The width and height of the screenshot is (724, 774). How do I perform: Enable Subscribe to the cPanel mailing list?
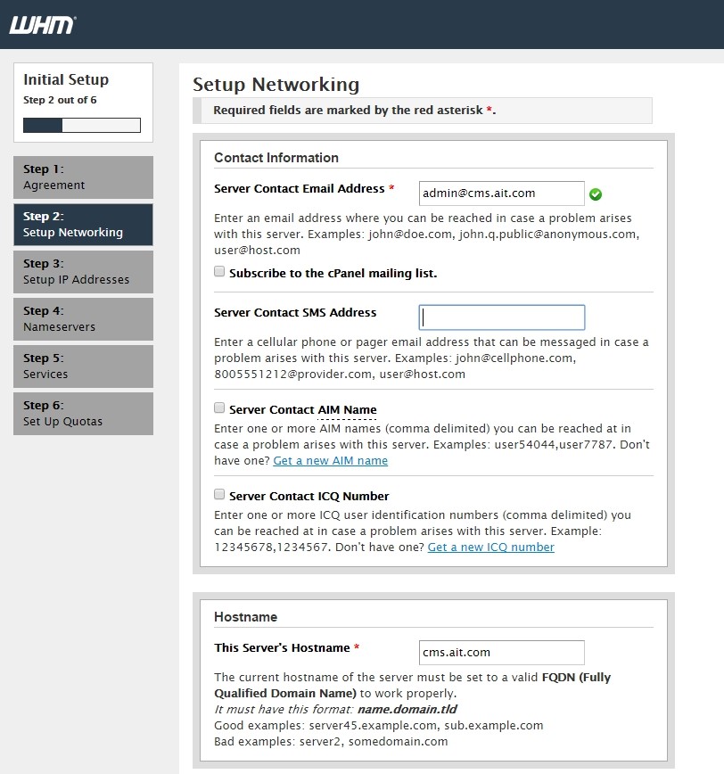[219, 272]
